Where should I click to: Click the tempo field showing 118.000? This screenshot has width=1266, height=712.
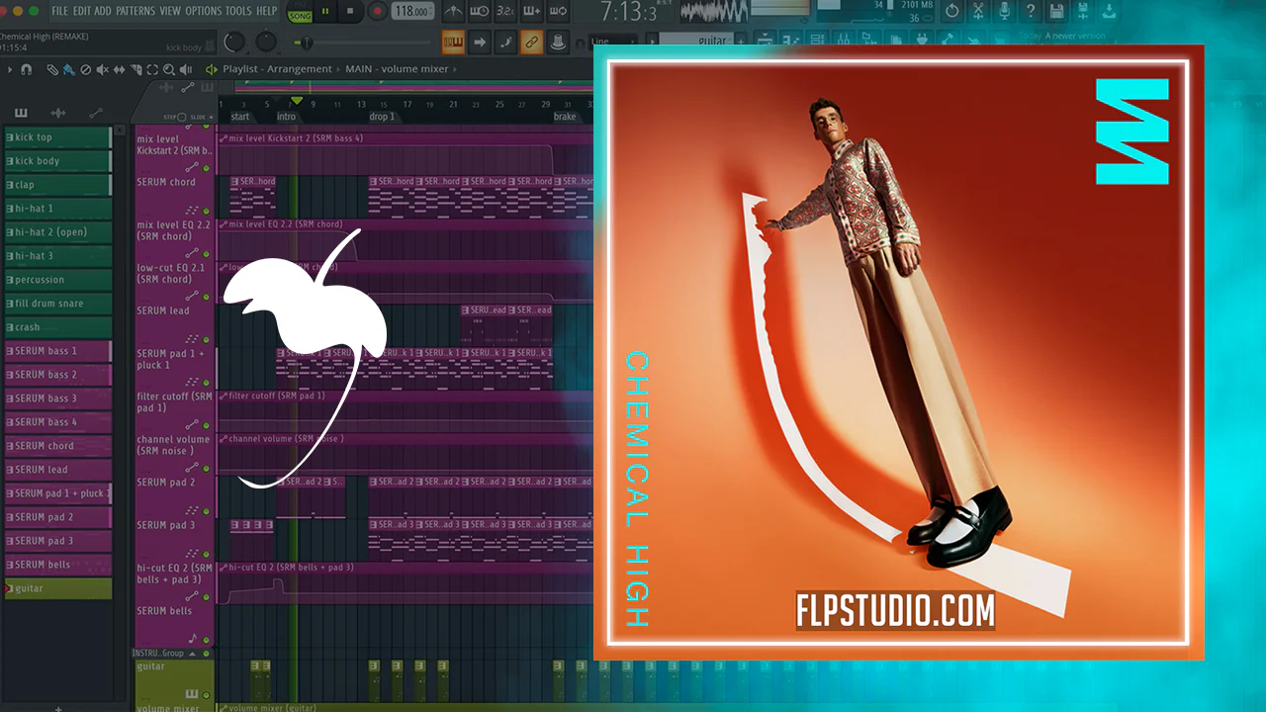pos(412,12)
